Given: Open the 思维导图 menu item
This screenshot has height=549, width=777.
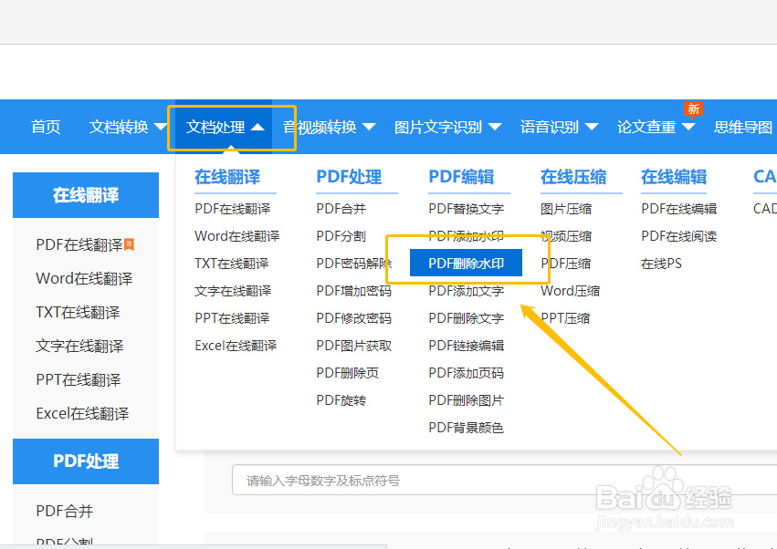Looking at the screenshot, I should pyautogui.click(x=742, y=127).
